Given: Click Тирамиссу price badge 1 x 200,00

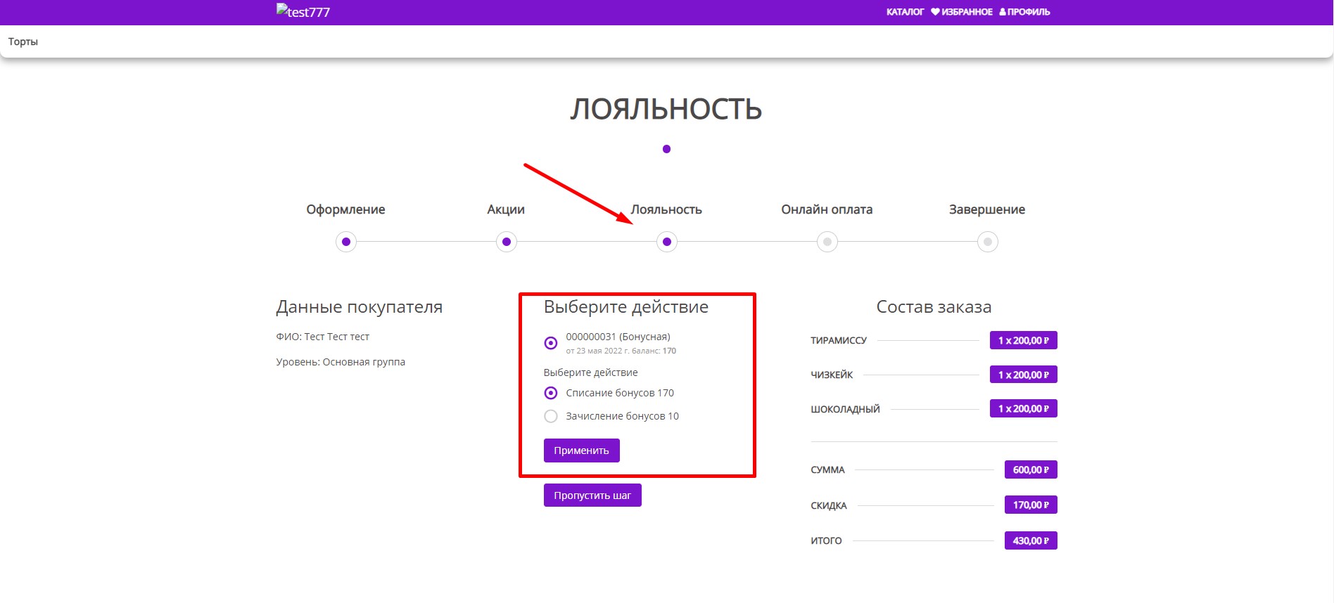Looking at the screenshot, I should click(1024, 340).
